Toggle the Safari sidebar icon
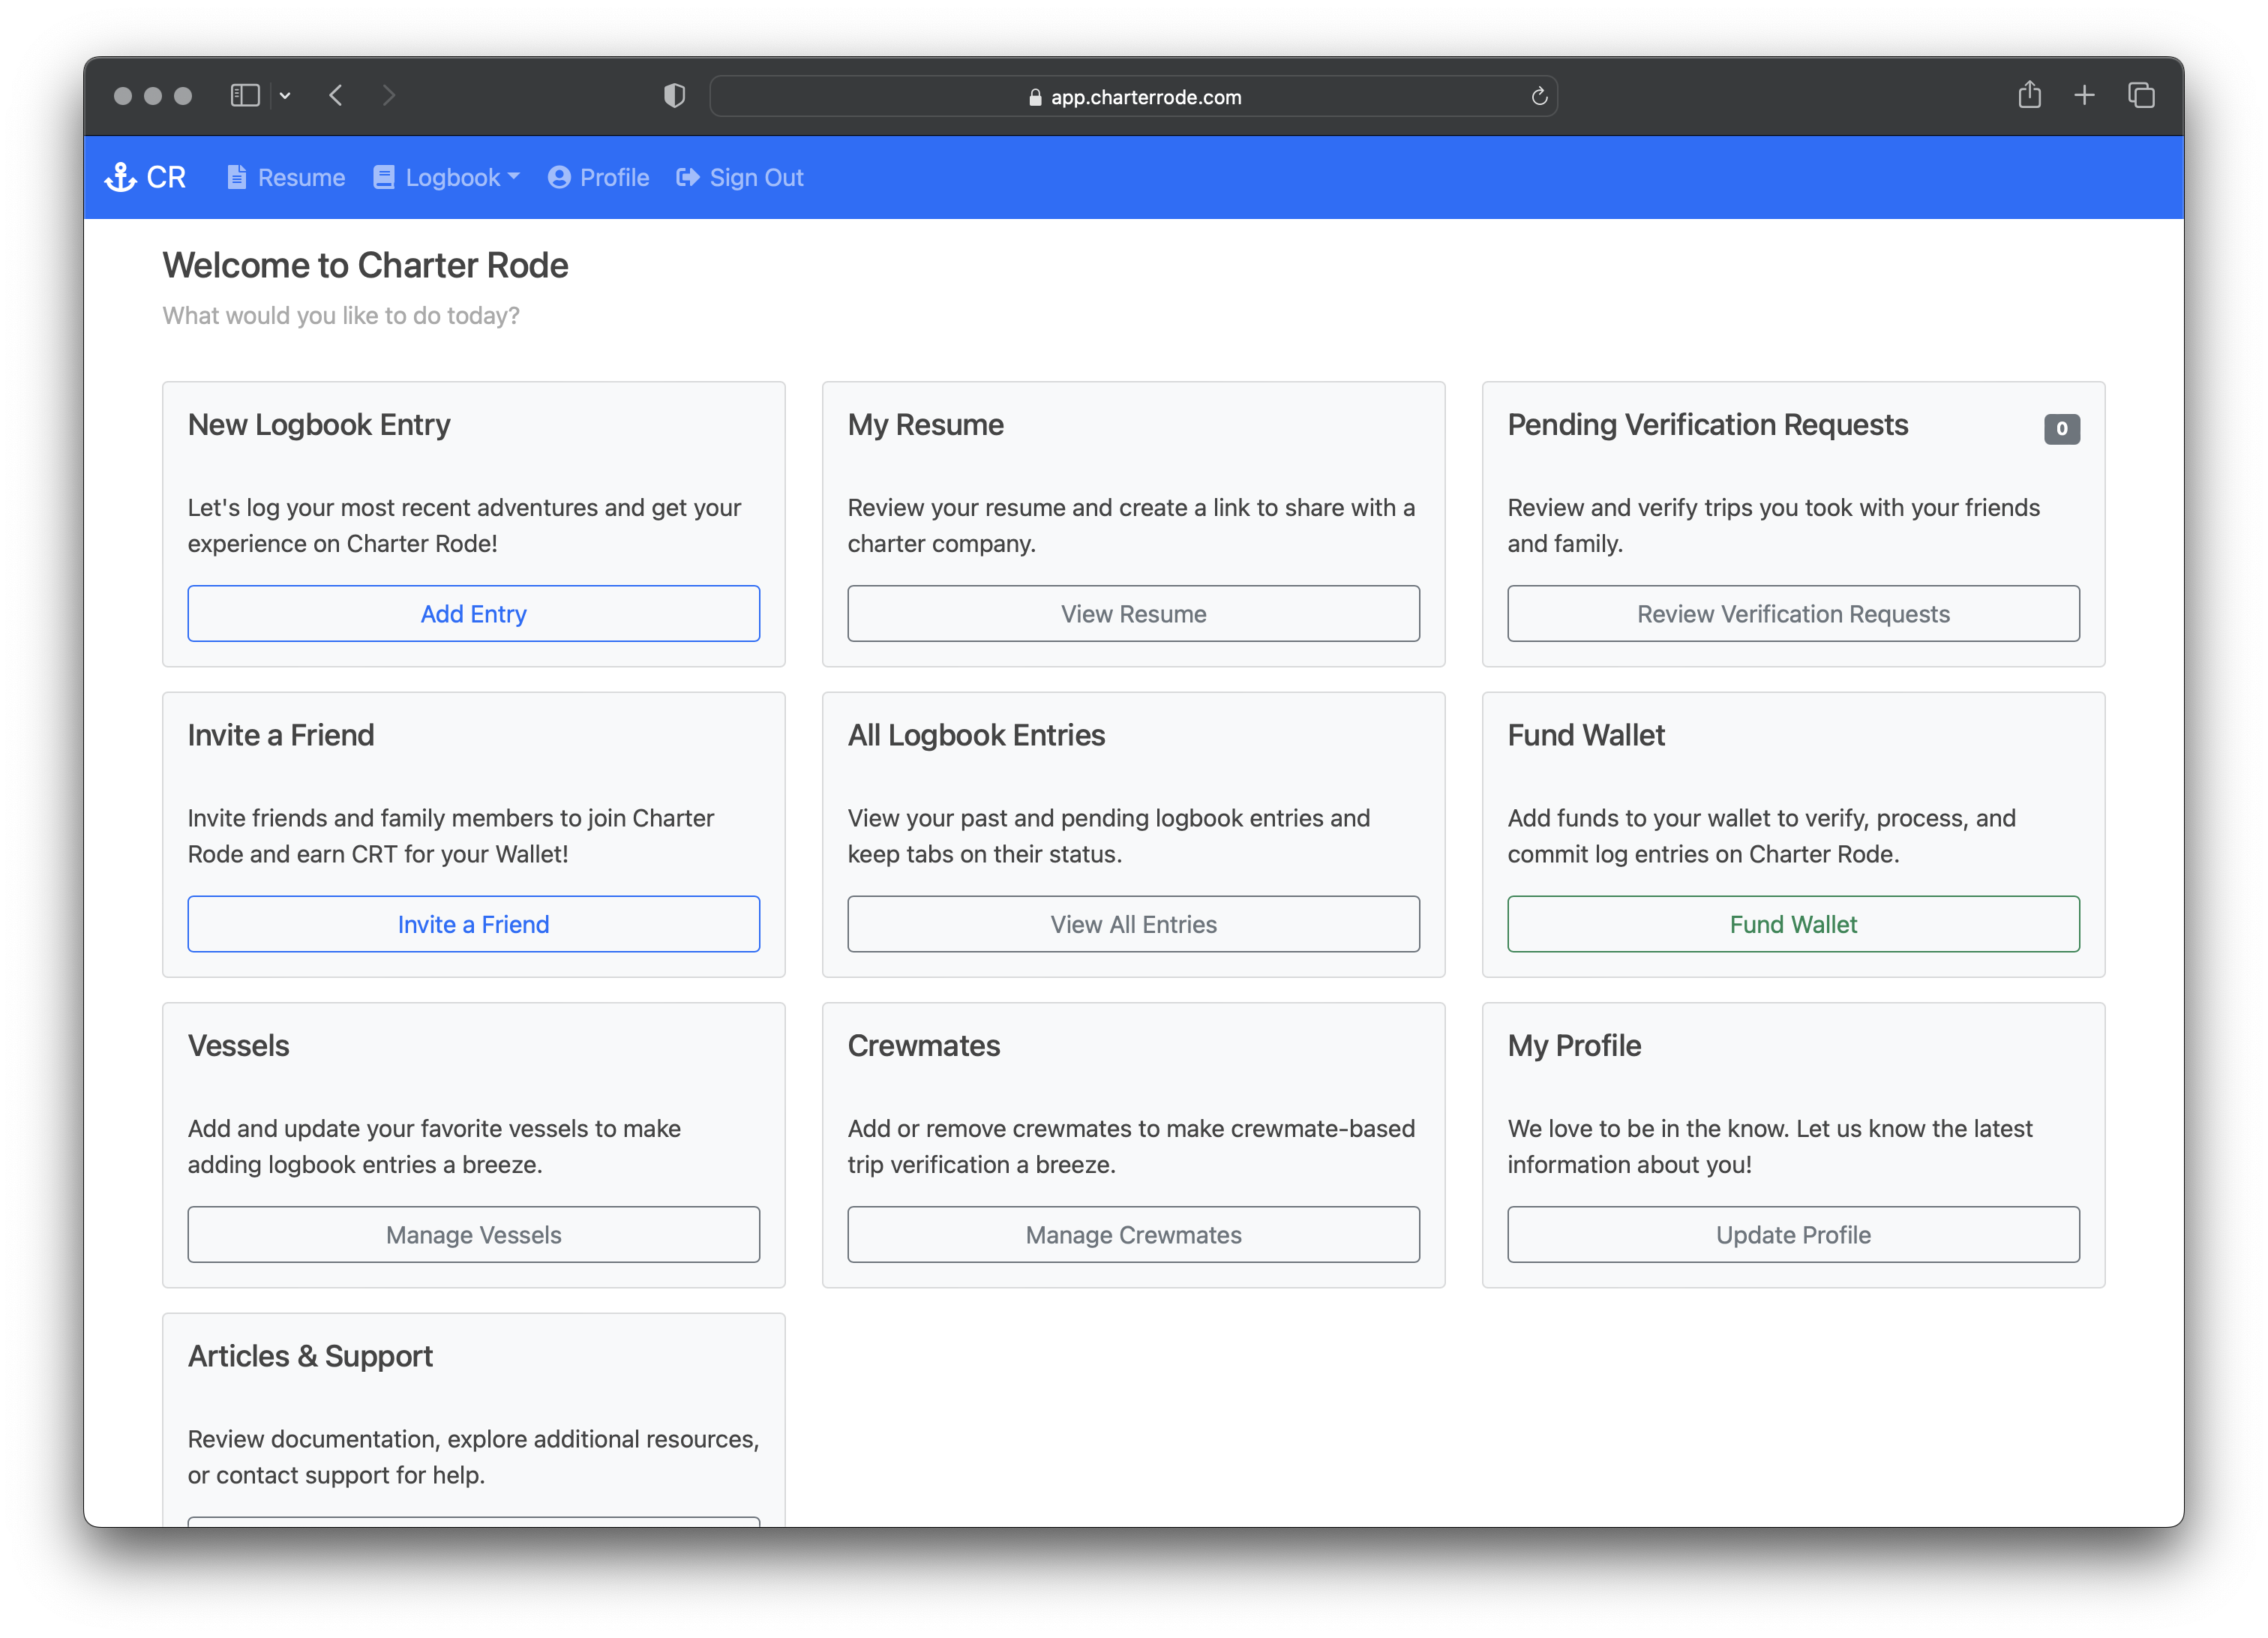This screenshot has width=2268, height=1638. (245, 95)
